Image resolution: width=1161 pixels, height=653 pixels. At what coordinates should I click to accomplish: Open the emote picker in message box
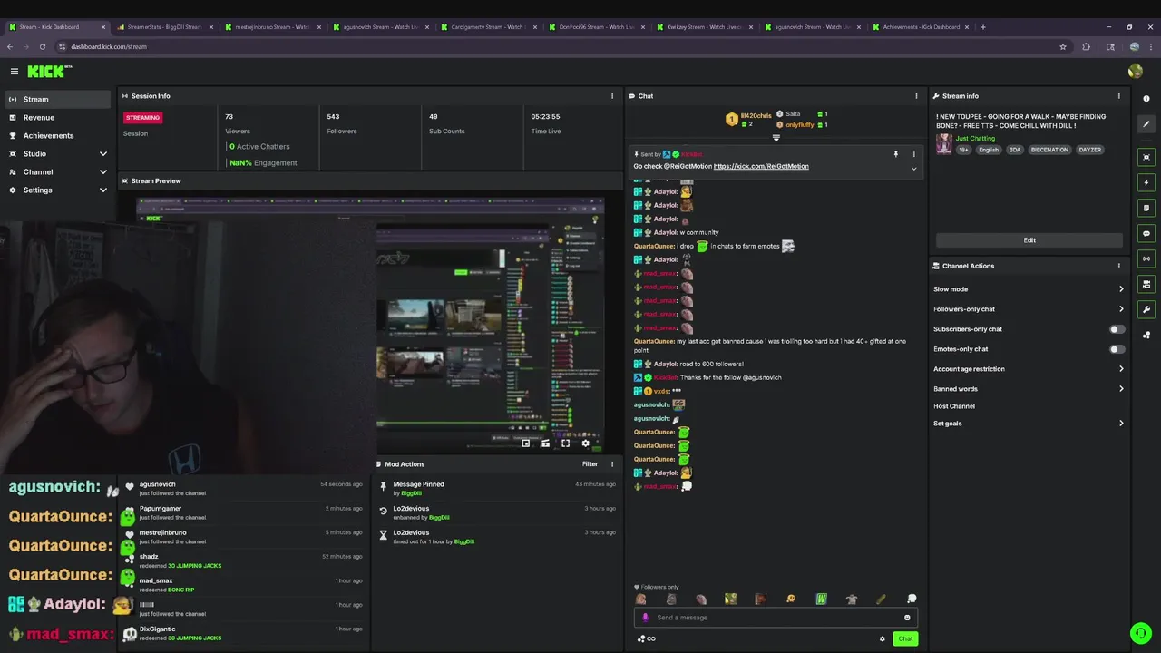pyautogui.click(x=907, y=618)
